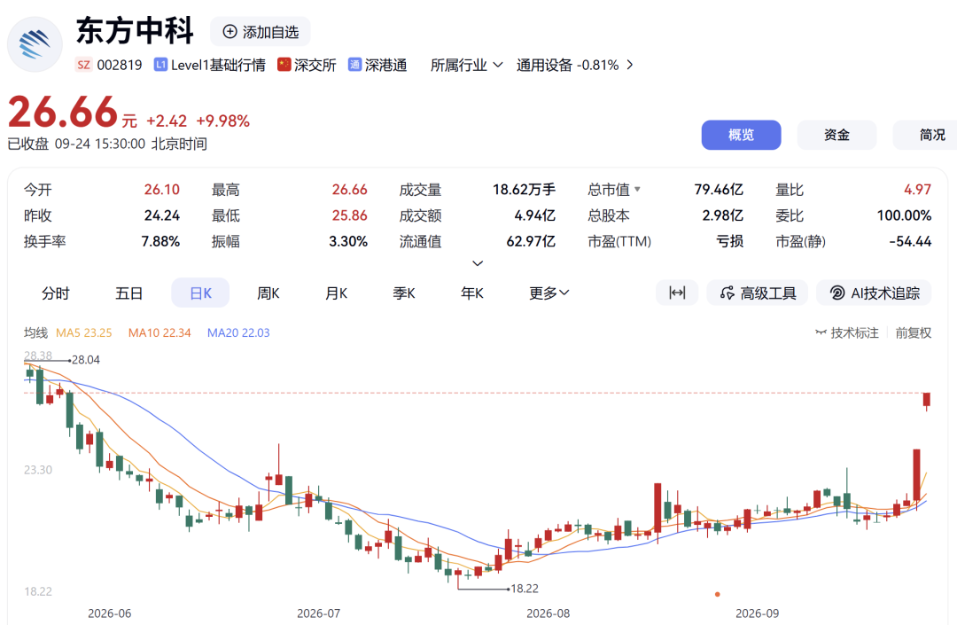The width and height of the screenshot is (957, 625).
Task: Switch to the 资金 tab
Action: [x=836, y=135]
